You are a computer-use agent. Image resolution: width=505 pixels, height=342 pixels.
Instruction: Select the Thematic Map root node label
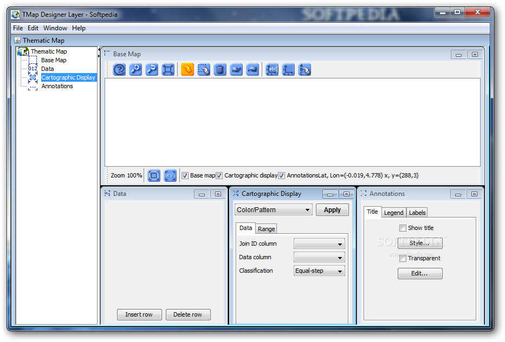(49, 51)
